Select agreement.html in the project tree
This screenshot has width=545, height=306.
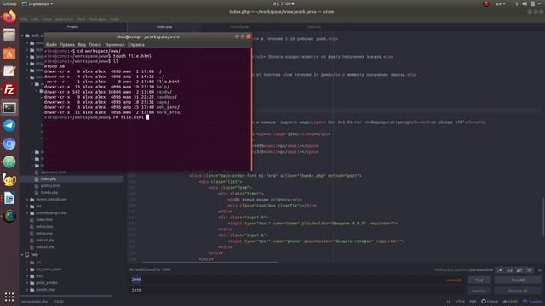(53, 172)
